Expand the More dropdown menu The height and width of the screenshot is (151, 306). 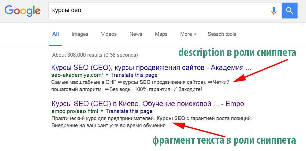pos(188,34)
